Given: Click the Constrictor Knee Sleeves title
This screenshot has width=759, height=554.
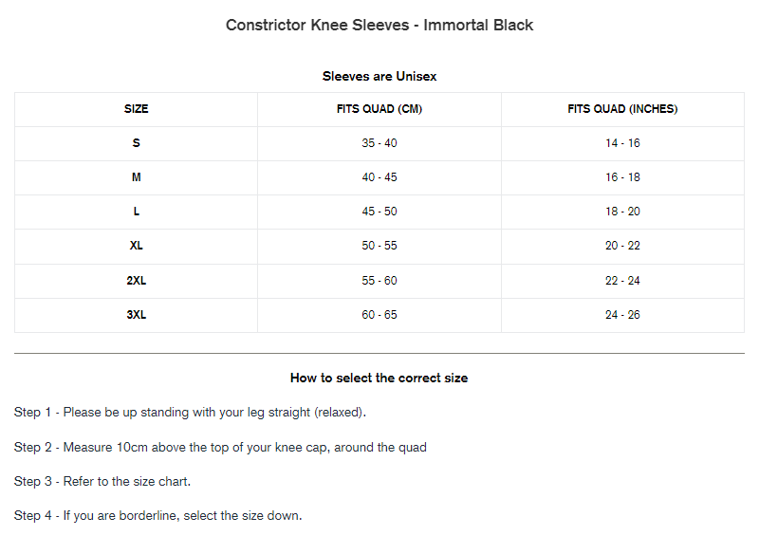Looking at the screenshot, I should (379, 26).
